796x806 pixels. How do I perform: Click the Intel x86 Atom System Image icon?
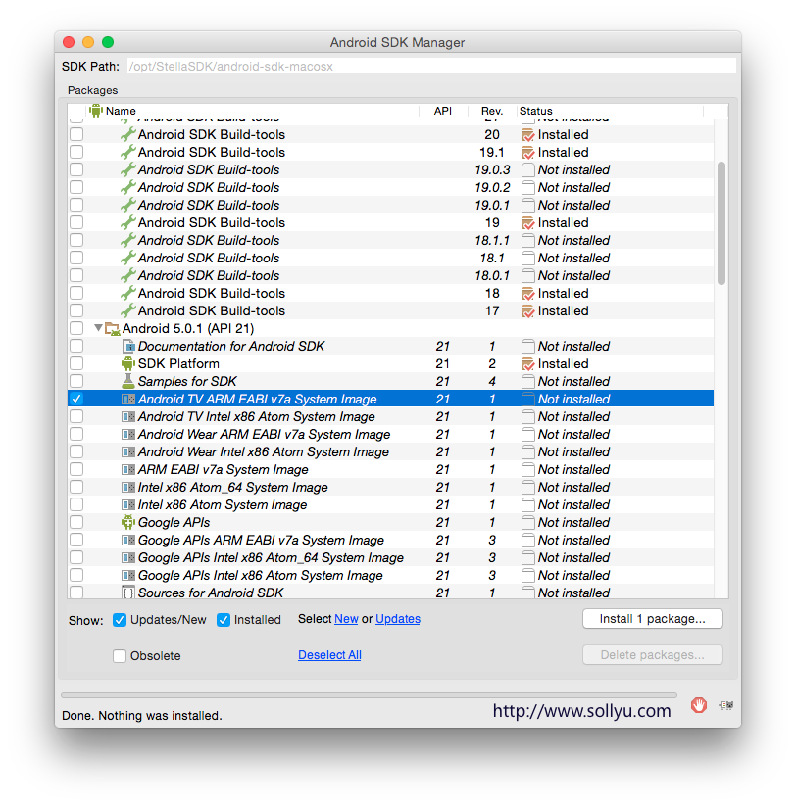click(x=128, y=504)
